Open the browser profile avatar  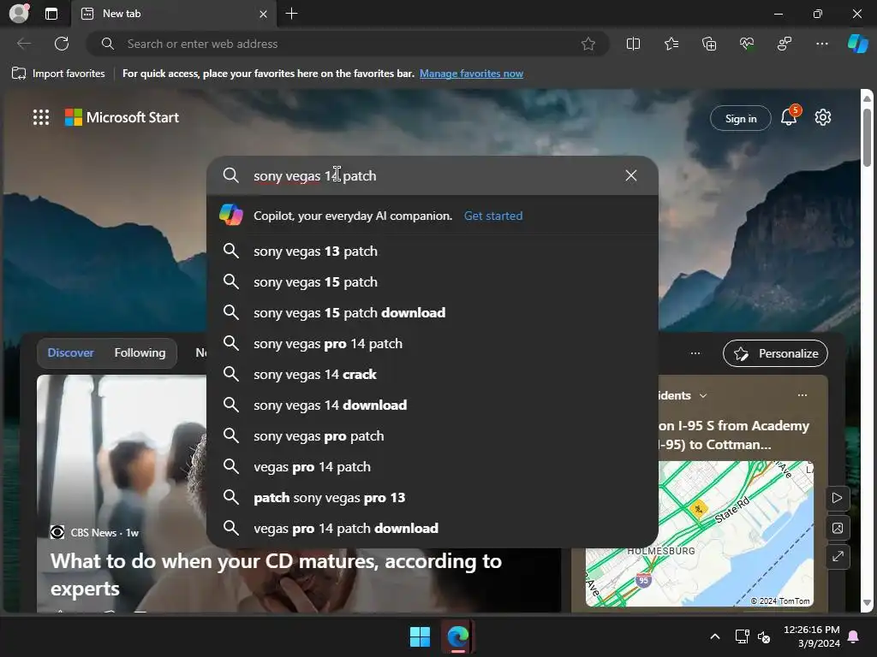[19, 14]
